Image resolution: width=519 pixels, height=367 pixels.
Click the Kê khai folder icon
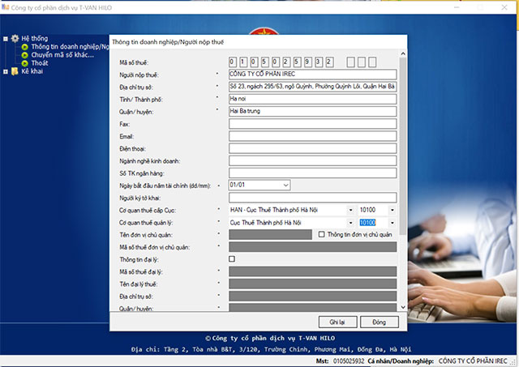15,71
